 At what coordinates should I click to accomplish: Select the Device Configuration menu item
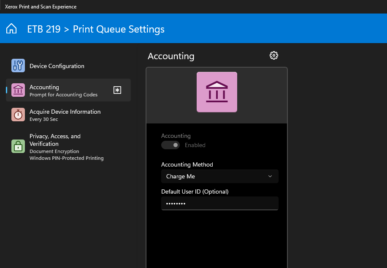(x=57, y=66)
